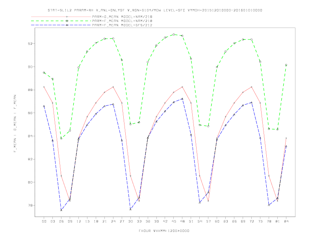This screenshot has width=312, height=241.
Task: Click green line's first circle marker at hour 00
Action: click(44, 72)
